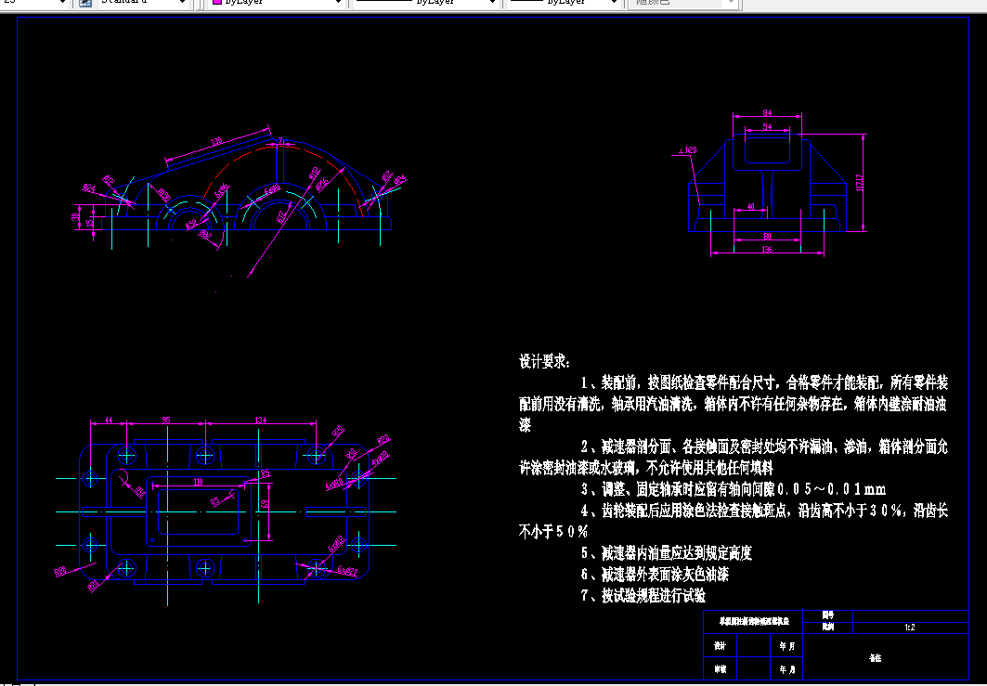Screen dimensions: 987x686
Task: Select note 6 '减速器外表面涂灰色油漆'
Action: click(x=655, y=575)
